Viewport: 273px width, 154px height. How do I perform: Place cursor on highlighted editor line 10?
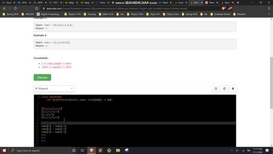coord(138,123)
